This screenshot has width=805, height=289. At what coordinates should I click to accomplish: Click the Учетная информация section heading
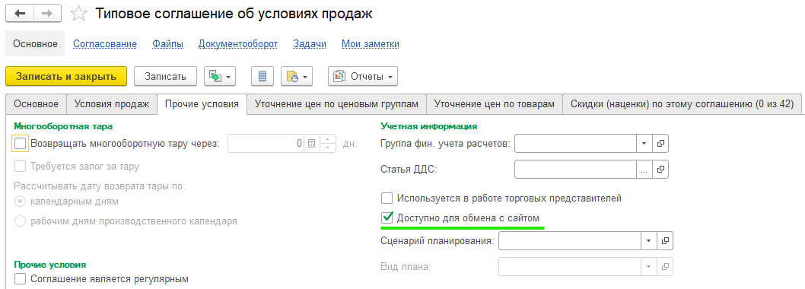pos(429,125)
